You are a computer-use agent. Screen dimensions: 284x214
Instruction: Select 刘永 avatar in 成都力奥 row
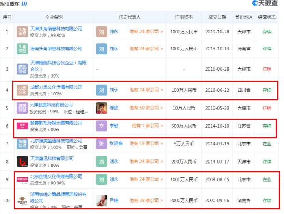pos(102,90)
